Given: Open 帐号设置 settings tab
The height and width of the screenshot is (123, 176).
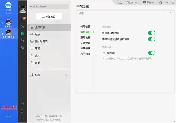Looking at the screenshot, I should pos(85,27).
